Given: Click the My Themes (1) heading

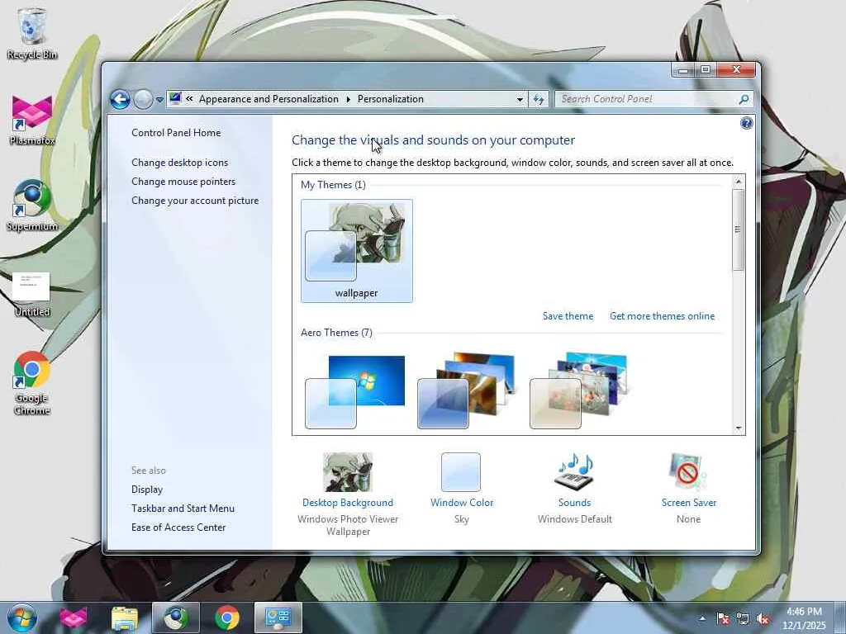Looking at the screenshot, I should [x=333, y=185].
